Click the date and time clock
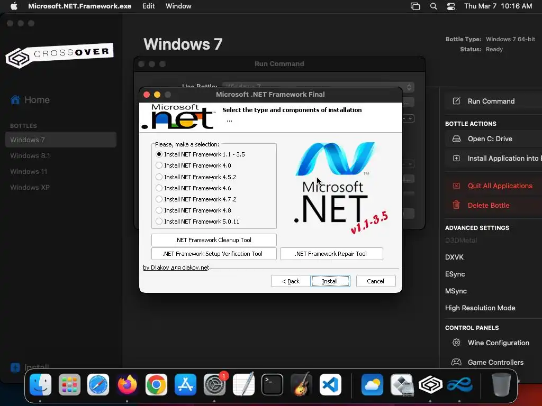This screenshot has height=406, width=542. [x=498, y=6]
